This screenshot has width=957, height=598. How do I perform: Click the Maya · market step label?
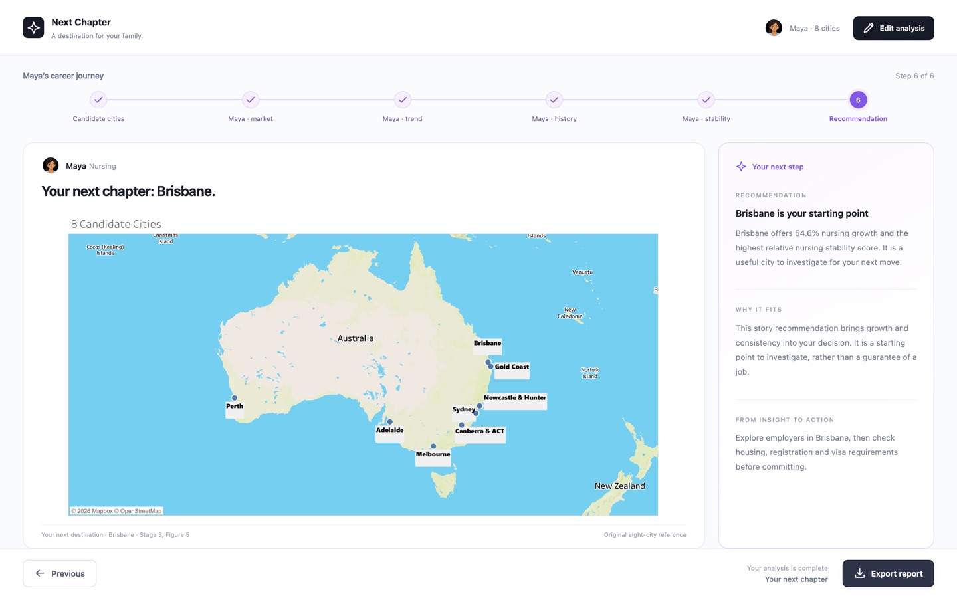[251, 119]
